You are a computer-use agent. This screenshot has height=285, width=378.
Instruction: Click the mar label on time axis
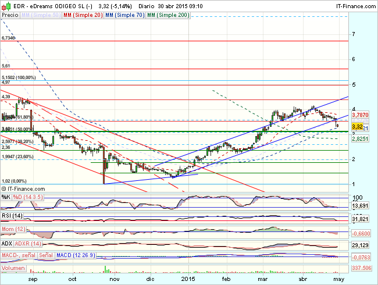(x=262, y=279)
